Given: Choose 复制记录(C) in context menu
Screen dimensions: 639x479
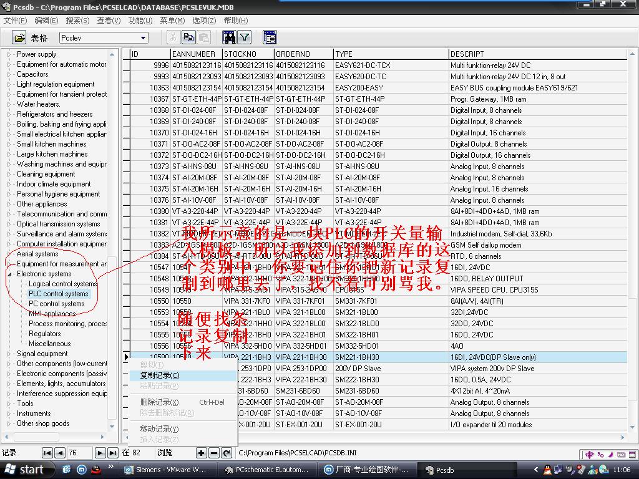Looking at the screenshot, I should pos(183,375).
